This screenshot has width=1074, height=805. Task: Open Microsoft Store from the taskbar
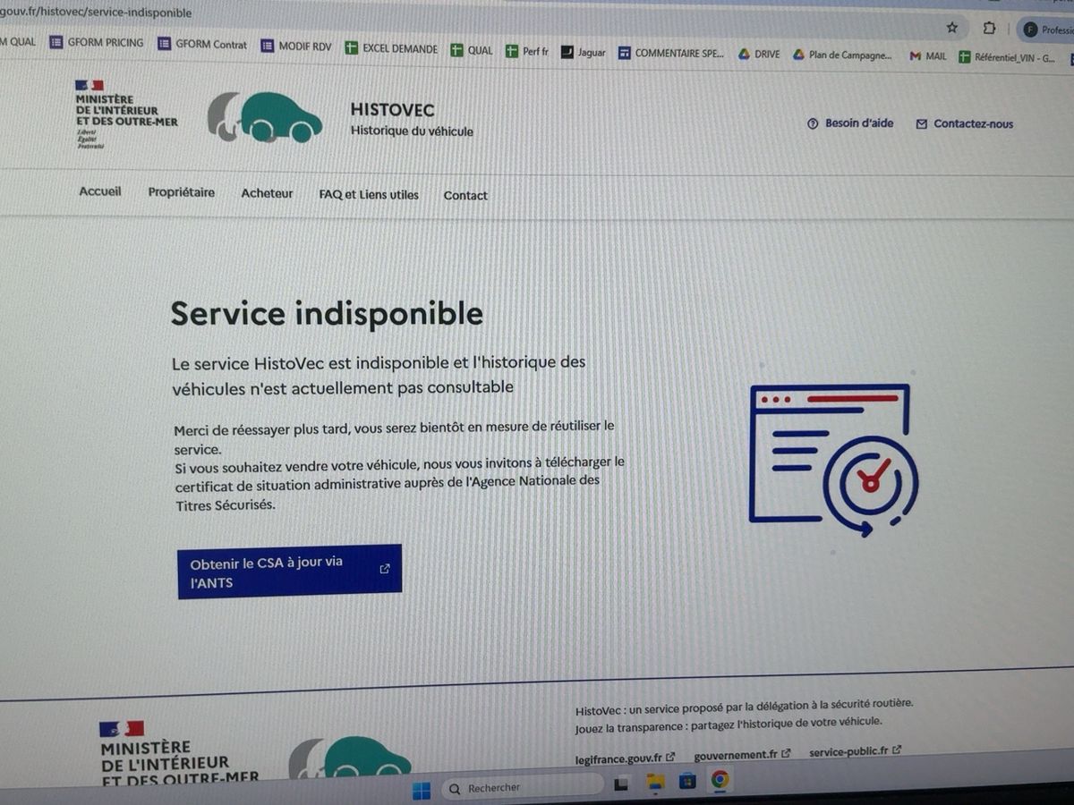point(687,780)
